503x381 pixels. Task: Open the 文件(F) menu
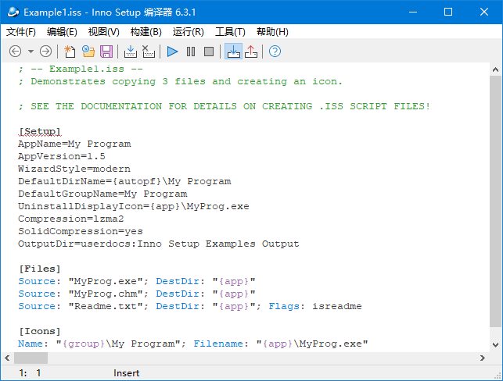coord(21,32)
